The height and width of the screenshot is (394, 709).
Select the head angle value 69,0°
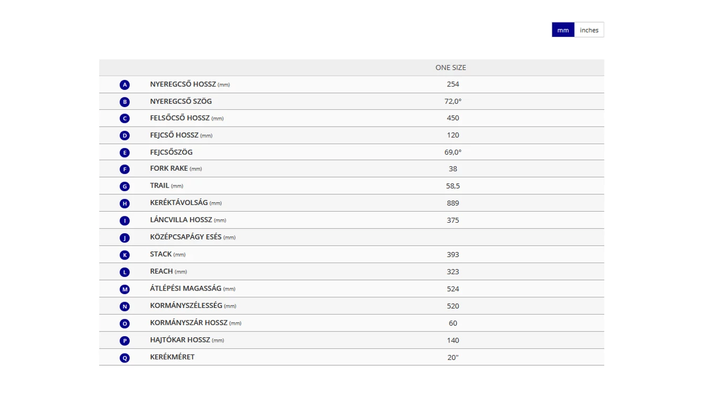(453, 152)
